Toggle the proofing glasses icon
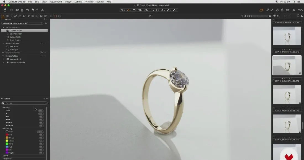Screen dimensions: 304x160 click(x=300, y=10)
